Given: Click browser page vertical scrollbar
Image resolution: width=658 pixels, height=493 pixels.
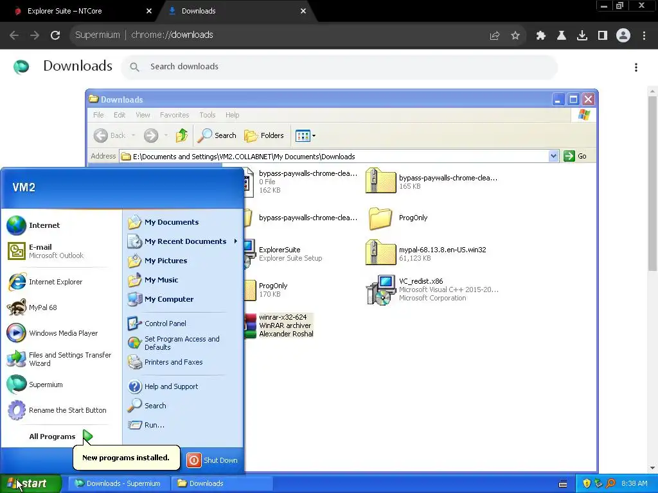Looking at the screenshot, I should coord(653,183).
